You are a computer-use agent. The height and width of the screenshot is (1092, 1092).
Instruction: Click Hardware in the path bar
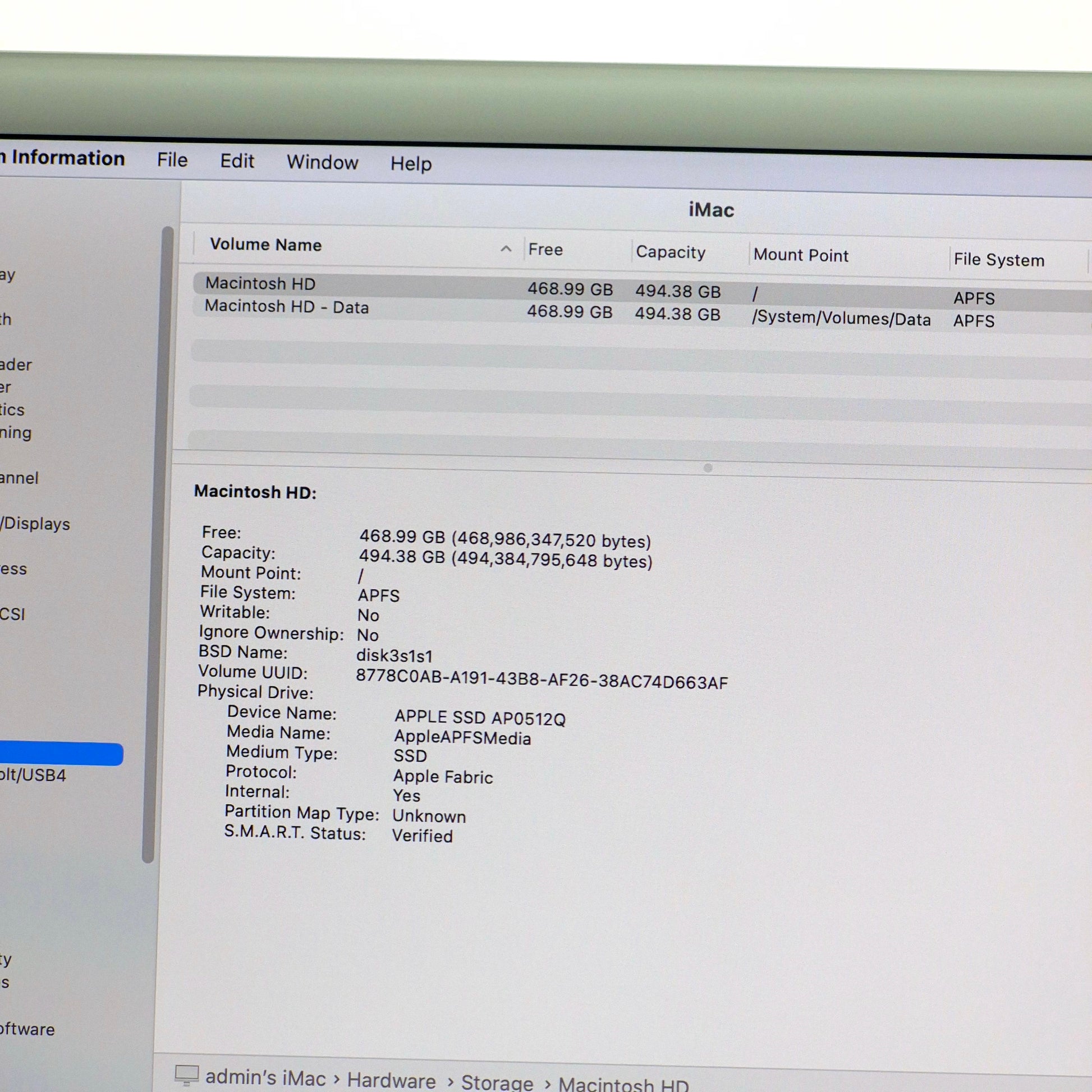[x=391, y=1080]
